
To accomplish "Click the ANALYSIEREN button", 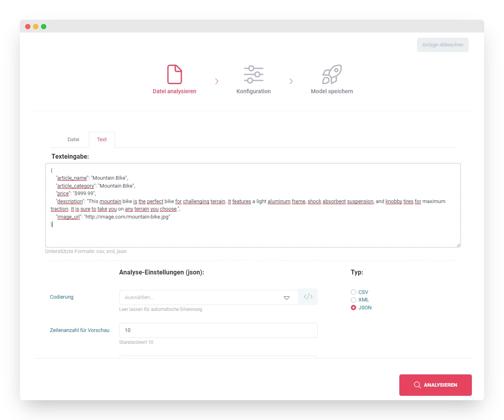I will pos(435,385).
